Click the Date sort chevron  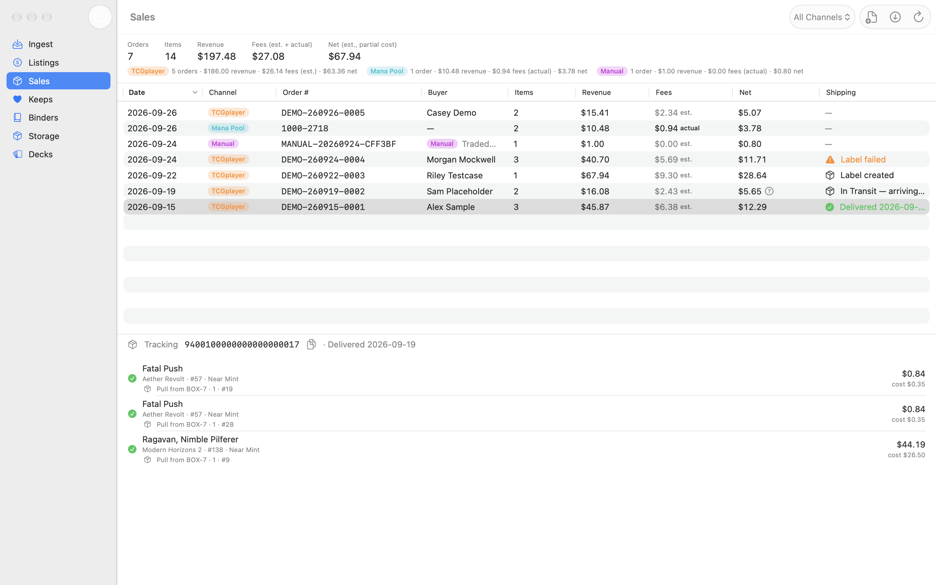point(195,93)
